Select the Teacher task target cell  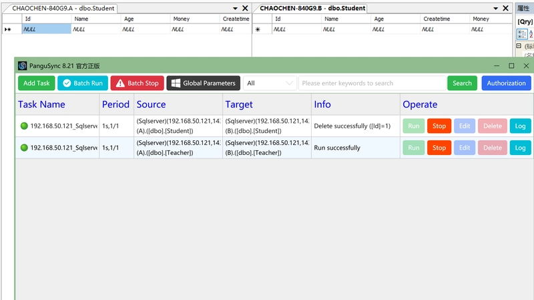(x=267, y=148)
